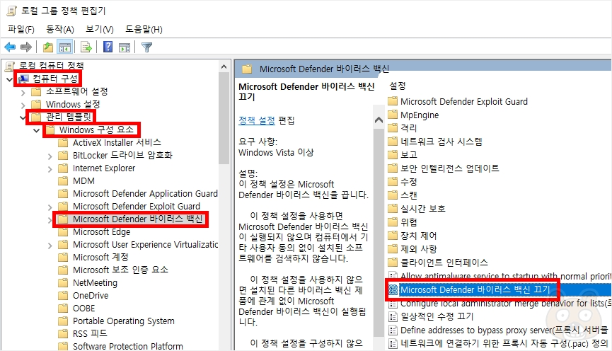Click folder icon beside 클라이언트 인터페이스

(x=393, y=263)
